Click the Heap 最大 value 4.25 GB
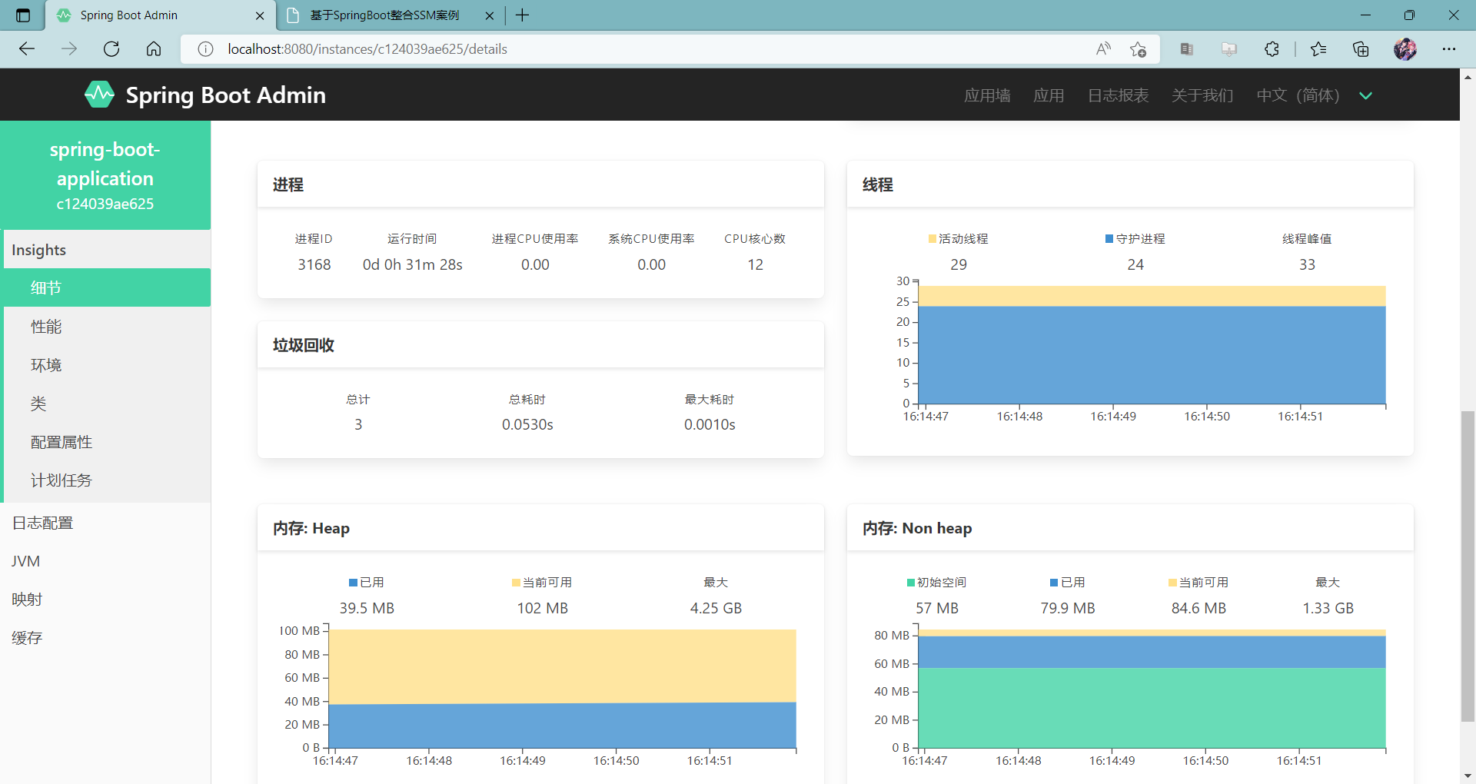 point(716,608)
